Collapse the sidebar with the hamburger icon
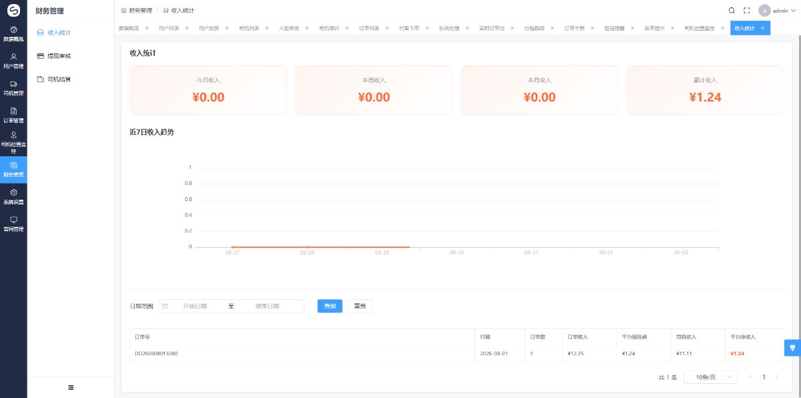The height and width of the screenshot is (398, 801). coord(71,387)
